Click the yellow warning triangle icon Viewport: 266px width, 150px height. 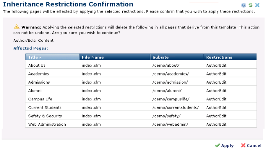(x=16, y=27)
